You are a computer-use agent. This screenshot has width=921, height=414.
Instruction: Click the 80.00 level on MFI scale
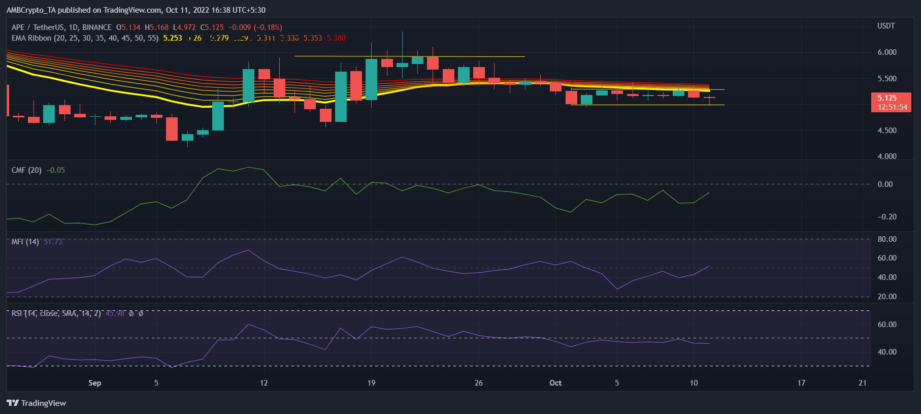887,239
